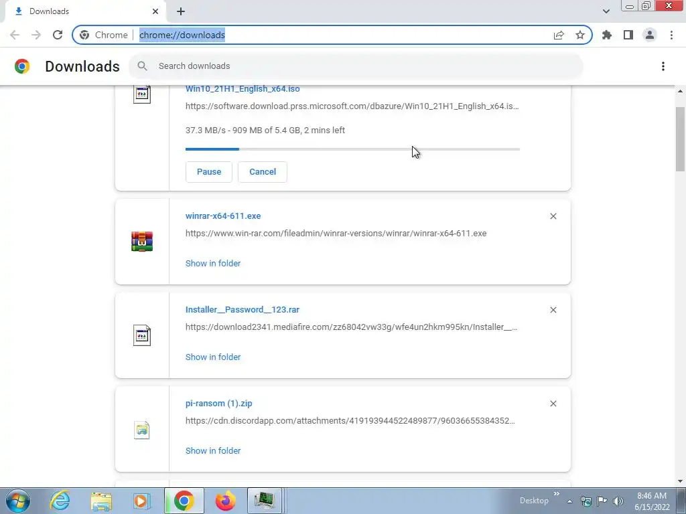Click the win-rar.com source URL text
This screenshot has height=514, width=686.
click(336, 234)
